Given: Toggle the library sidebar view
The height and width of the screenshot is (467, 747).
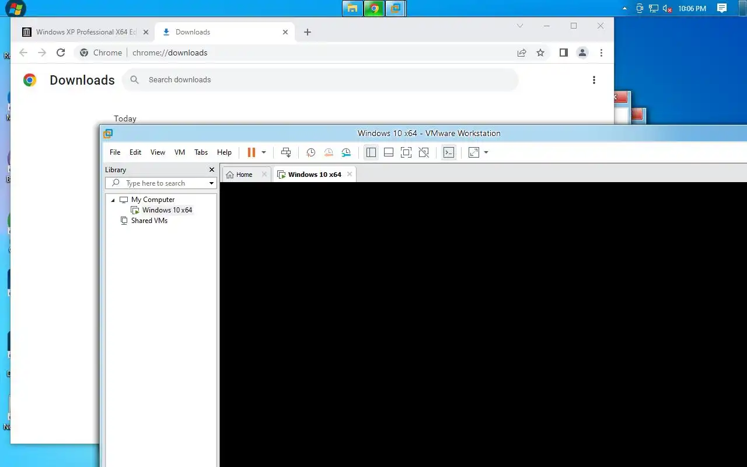Looking at the screenshot, I should (371, 152).
